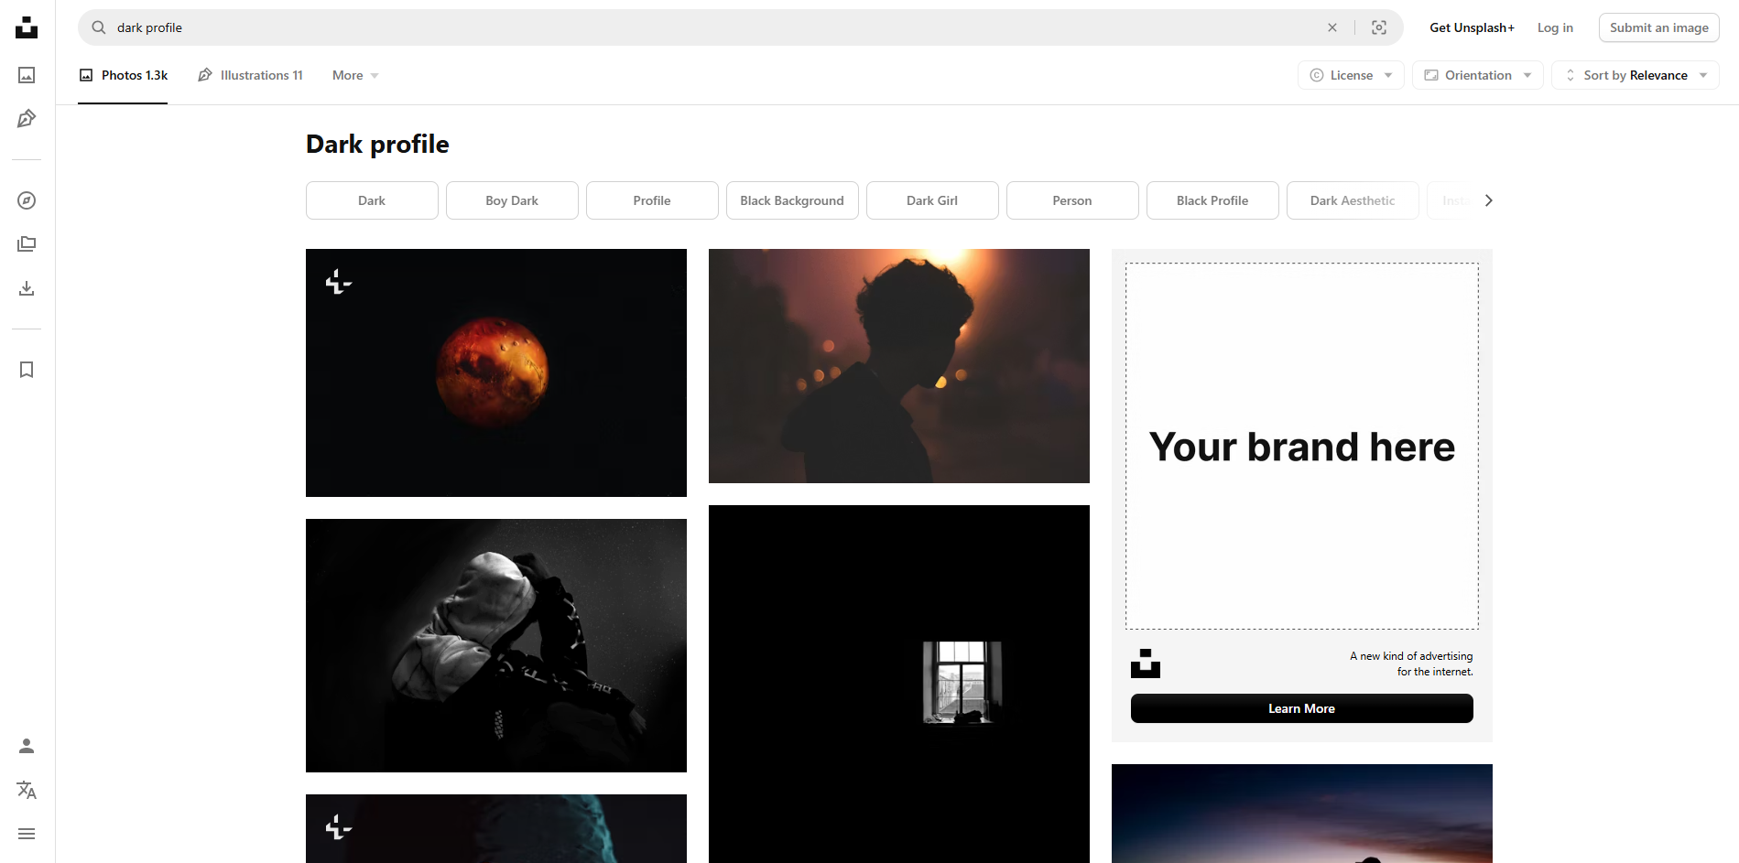The image size is (1739, 863).
Task: Open the License filter dropdown
Action: click(x=1350, y=75)
